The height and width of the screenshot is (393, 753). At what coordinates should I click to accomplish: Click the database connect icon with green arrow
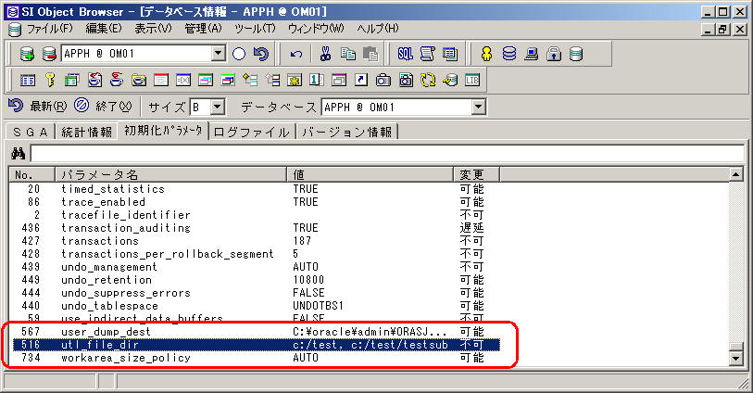click(26, 54)
